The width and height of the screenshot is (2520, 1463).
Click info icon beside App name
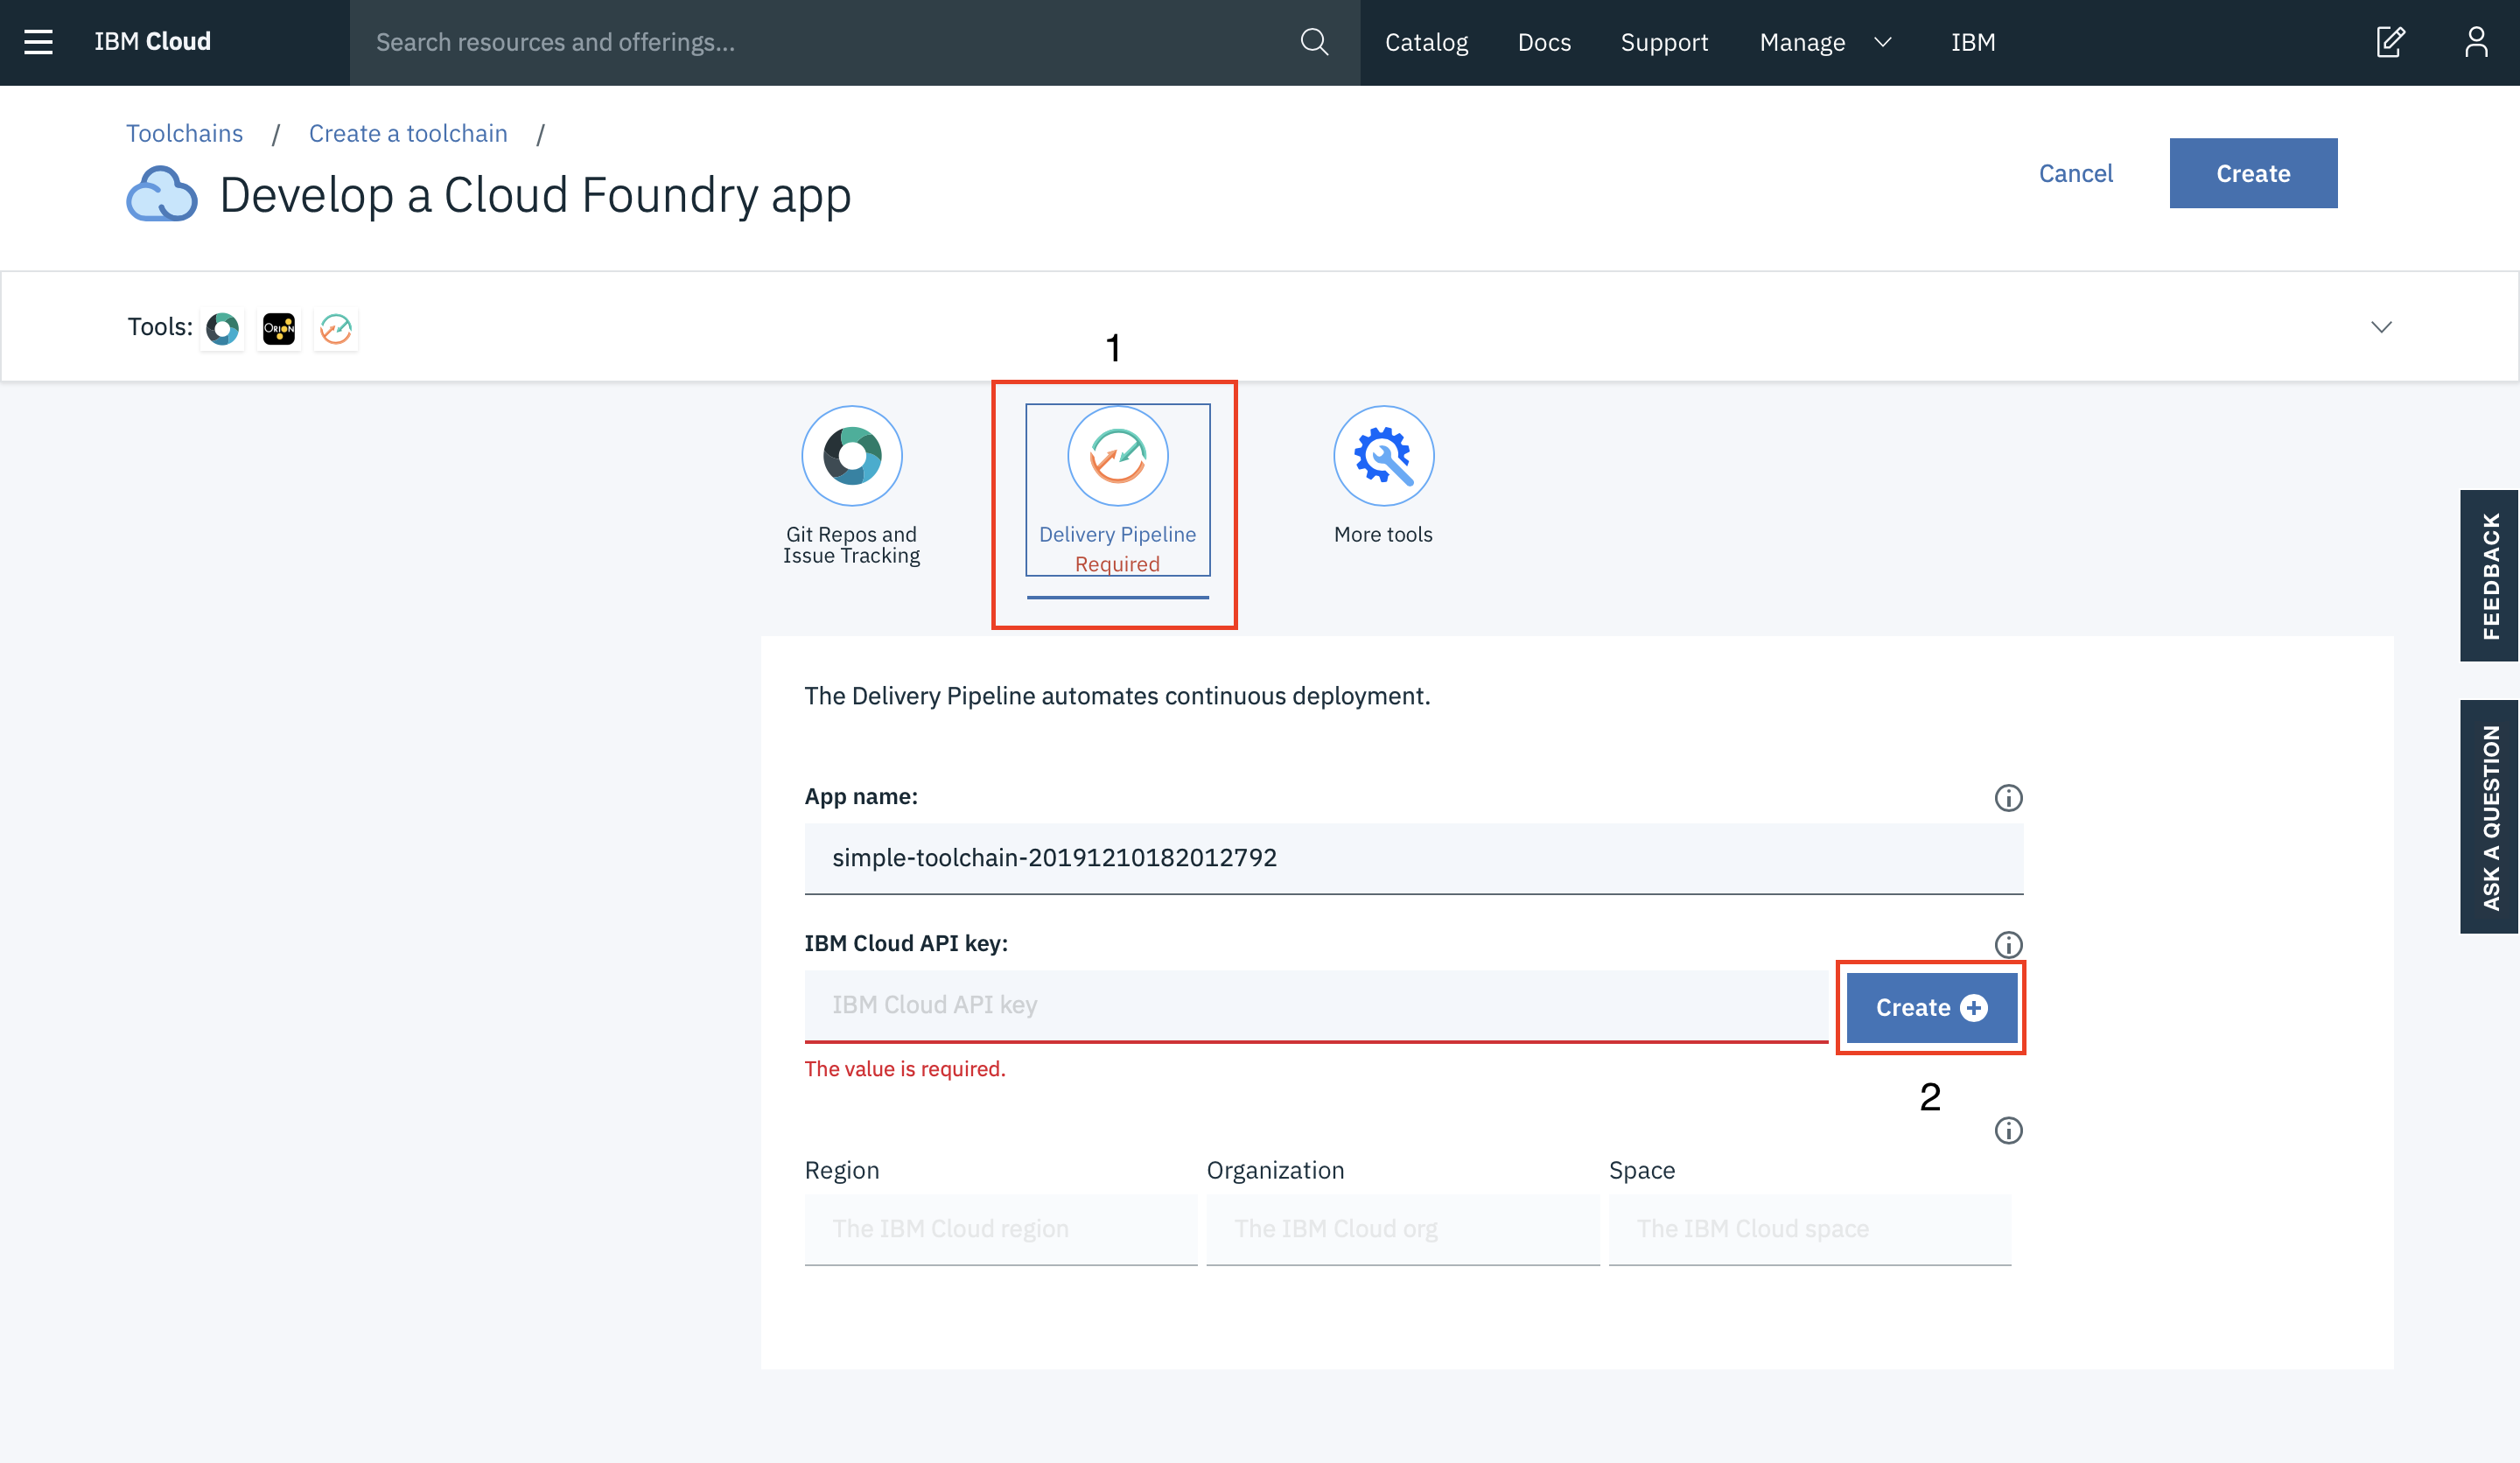[2008, 798]
